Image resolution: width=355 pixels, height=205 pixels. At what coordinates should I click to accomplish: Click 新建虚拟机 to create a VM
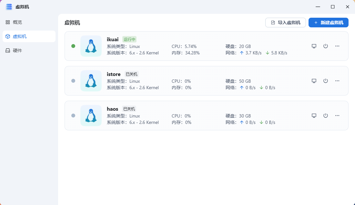pyautogui.click(x=328, y=23)
